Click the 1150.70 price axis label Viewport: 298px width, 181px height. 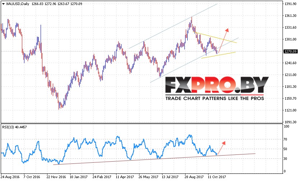tap(290, 98)
